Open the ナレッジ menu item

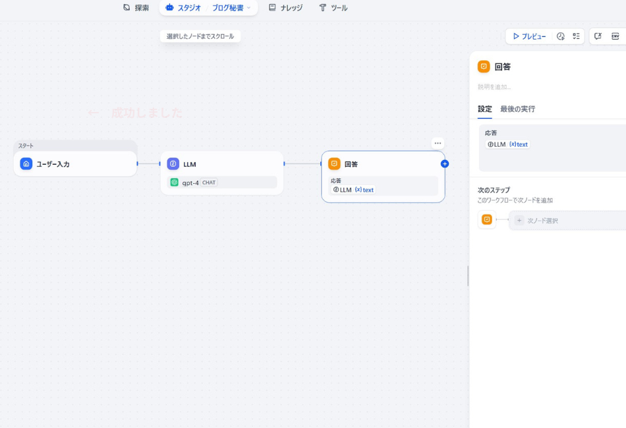[285, 8]
